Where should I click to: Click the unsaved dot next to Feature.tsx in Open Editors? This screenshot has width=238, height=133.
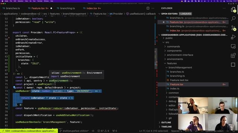click(164, 22)
